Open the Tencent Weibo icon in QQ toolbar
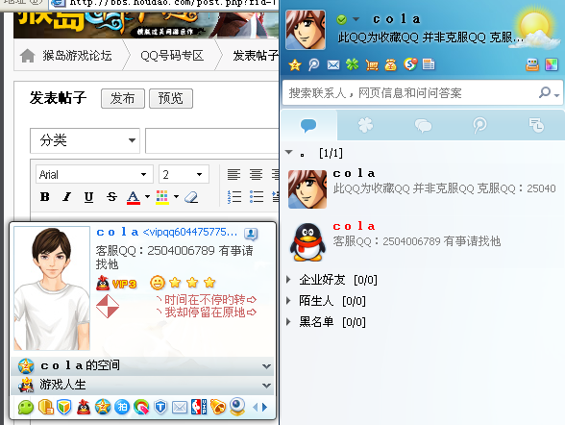This screenshot has width=565, height=425. [314, 64]
